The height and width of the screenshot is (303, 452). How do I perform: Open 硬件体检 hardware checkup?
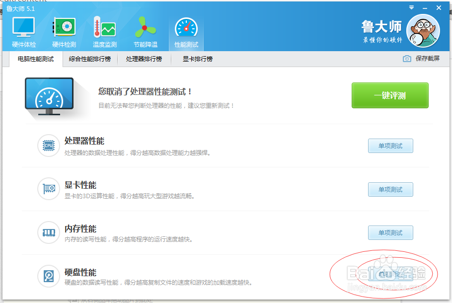(x=24, y=32)
